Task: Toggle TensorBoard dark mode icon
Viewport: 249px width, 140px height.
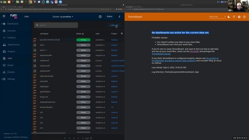Action: click(229, 17)
